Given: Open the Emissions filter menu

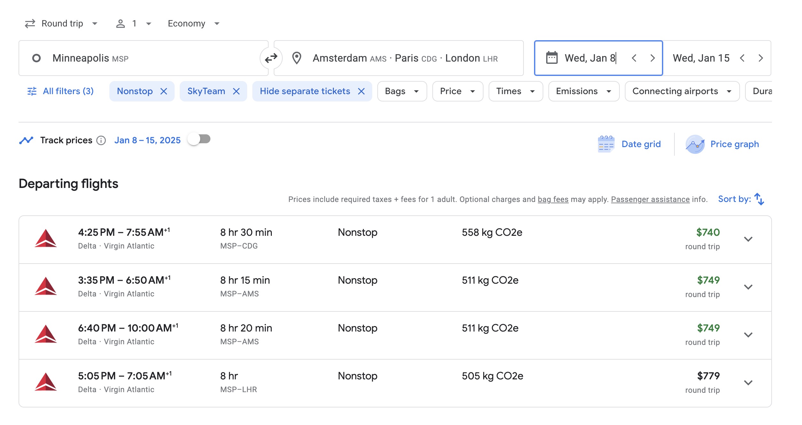Looking at the screenshot, I should click(x=583, y=91).
